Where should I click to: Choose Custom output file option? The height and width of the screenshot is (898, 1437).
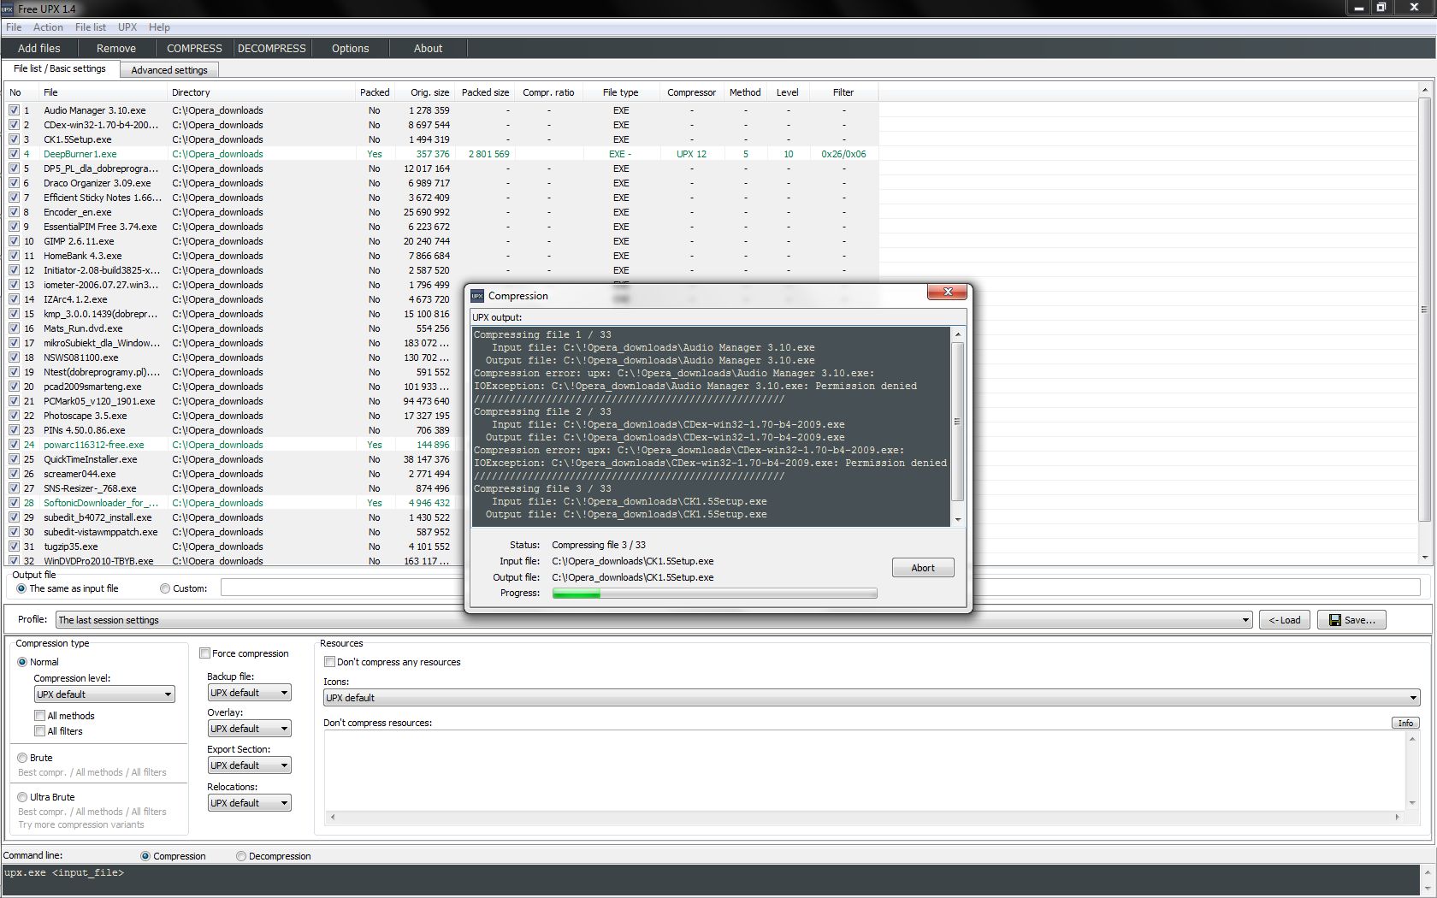[x=165, y=588]
